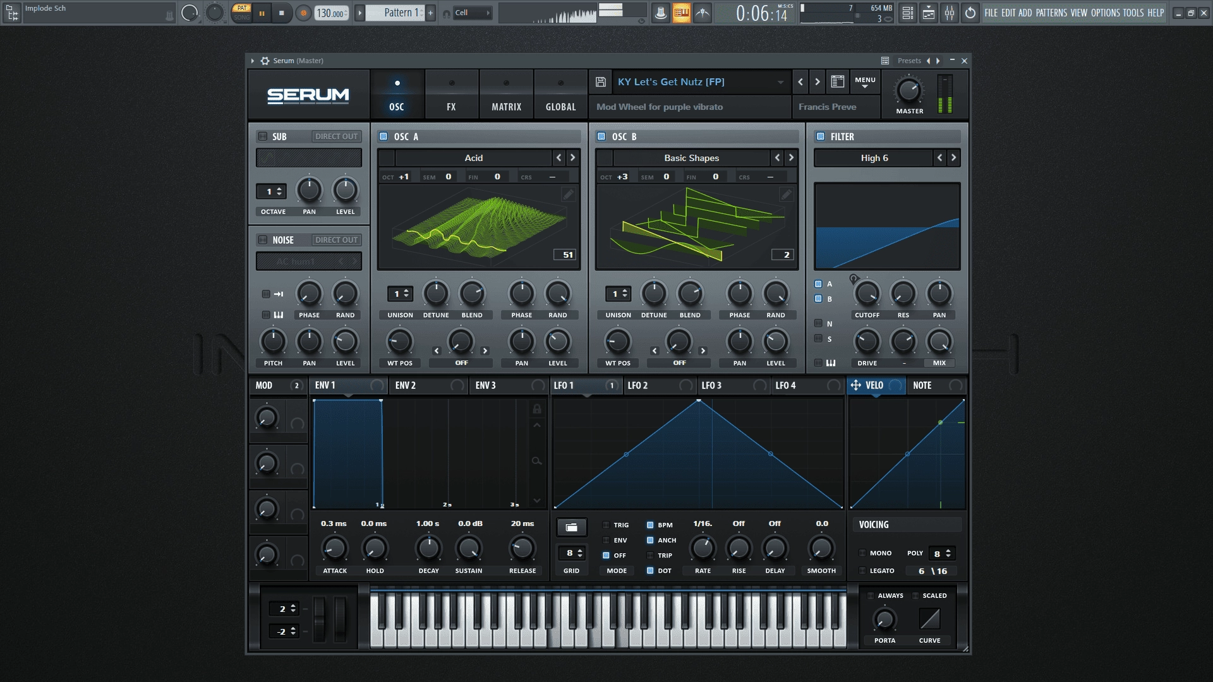1213x682 pixels.
Task: Click the Serum logo
Action: (308, 95)
